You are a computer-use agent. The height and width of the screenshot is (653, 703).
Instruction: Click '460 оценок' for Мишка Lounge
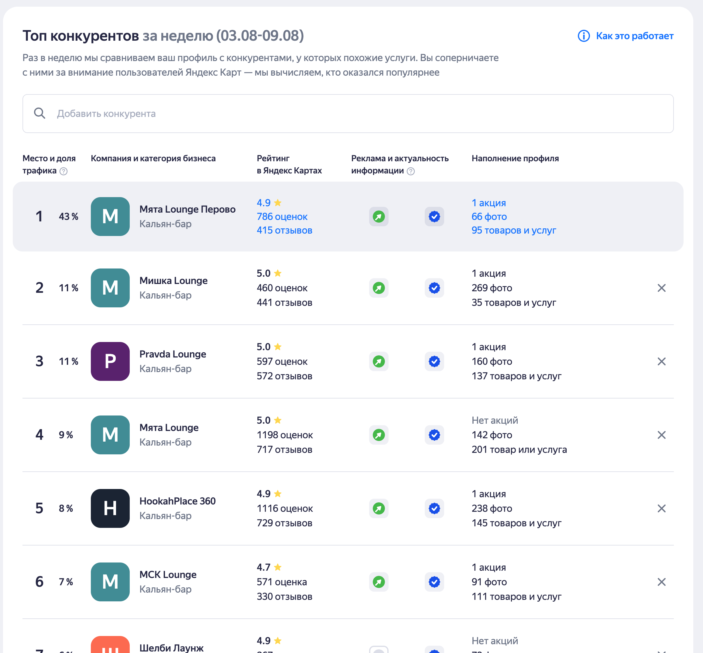[x=282, y=288]
